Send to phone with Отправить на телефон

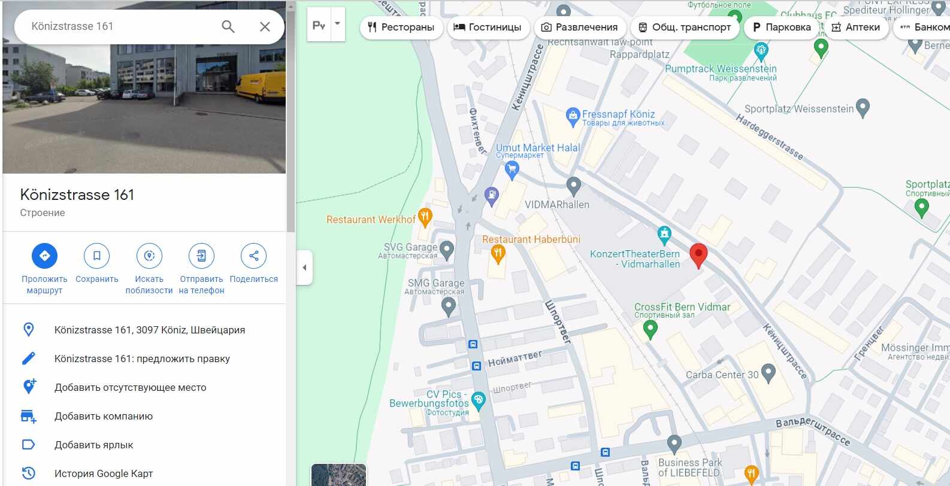(201, 268)
